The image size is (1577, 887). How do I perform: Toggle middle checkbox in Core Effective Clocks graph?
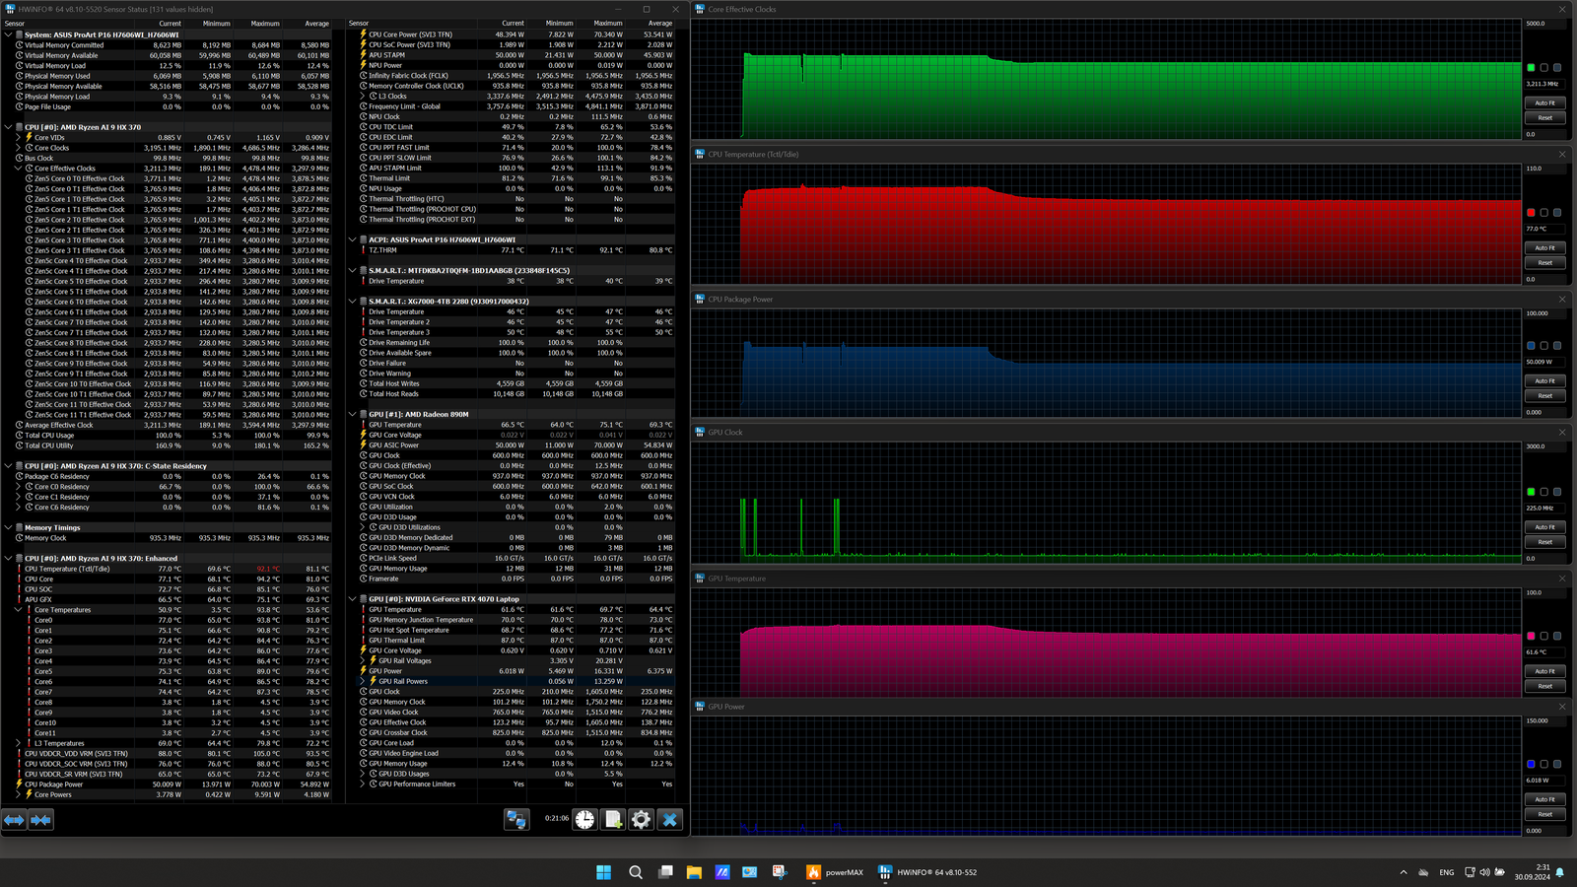[1543, 68]
